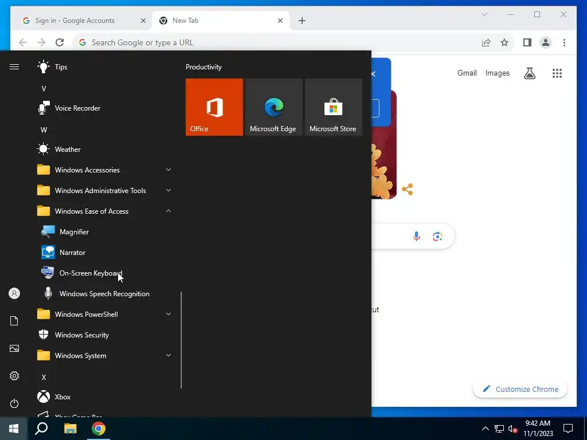Switch to Sign in - Google Accounts tab
The image size is (587, 440).
pyautogui.click(x=75, y=21)
